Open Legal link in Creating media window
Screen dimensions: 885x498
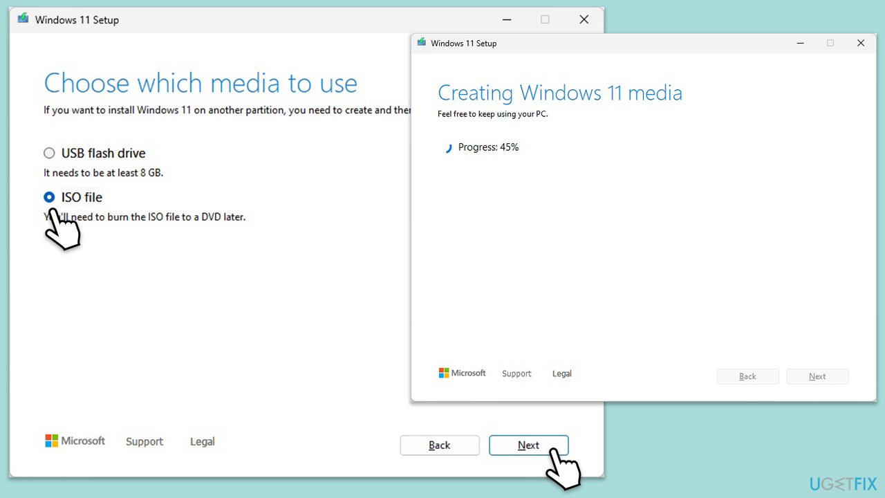point(562,373)
